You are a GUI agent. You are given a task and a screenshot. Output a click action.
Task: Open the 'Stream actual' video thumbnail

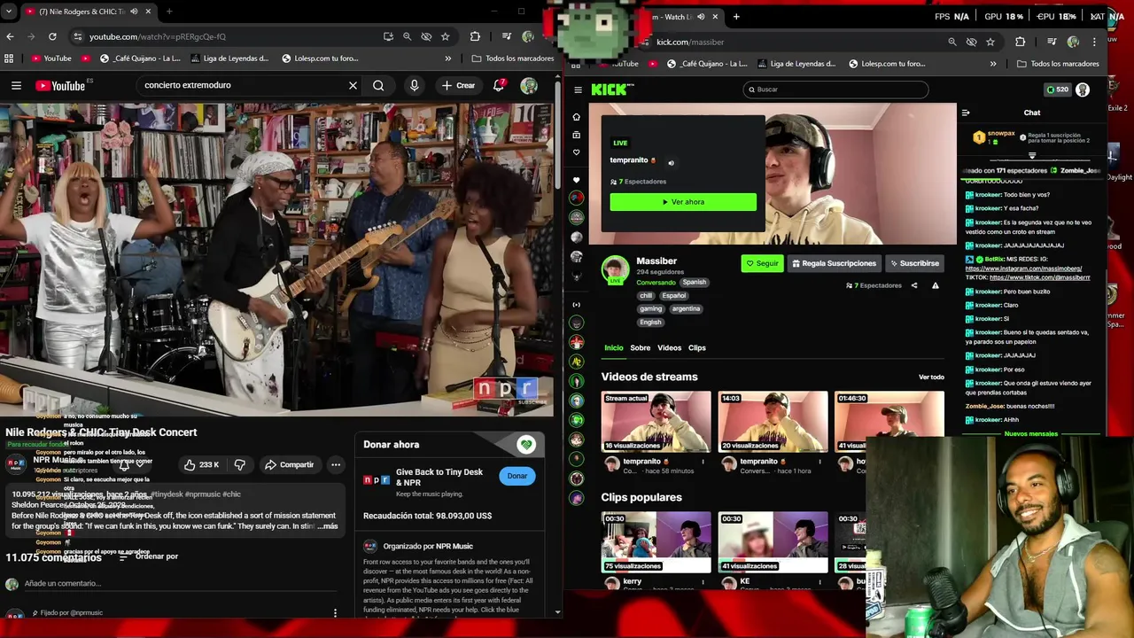tap(656, 422)
